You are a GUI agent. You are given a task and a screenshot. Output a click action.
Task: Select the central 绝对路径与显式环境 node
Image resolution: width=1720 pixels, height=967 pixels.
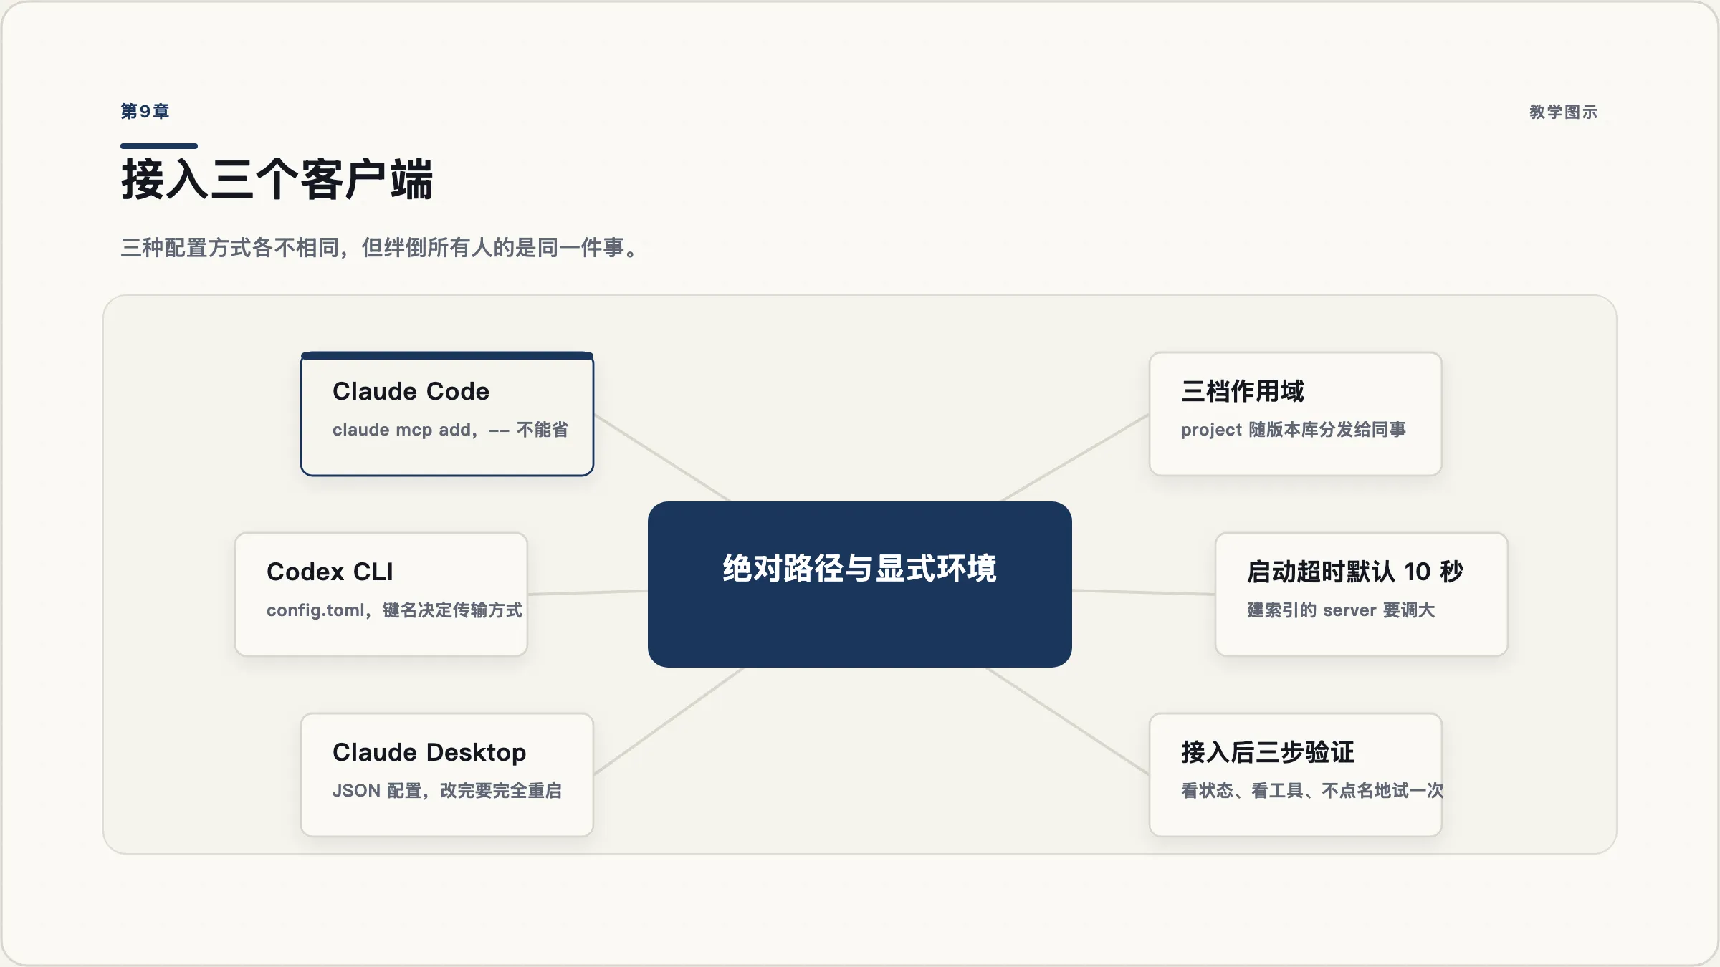pos(860,584)
